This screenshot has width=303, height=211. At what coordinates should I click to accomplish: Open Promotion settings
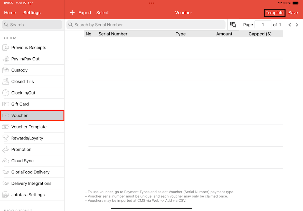tap(32, 150)
